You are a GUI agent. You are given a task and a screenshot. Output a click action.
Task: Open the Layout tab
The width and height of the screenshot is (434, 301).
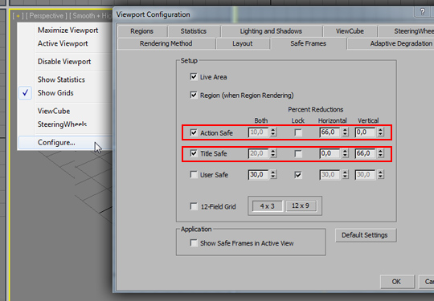click(x=243, y=43)
